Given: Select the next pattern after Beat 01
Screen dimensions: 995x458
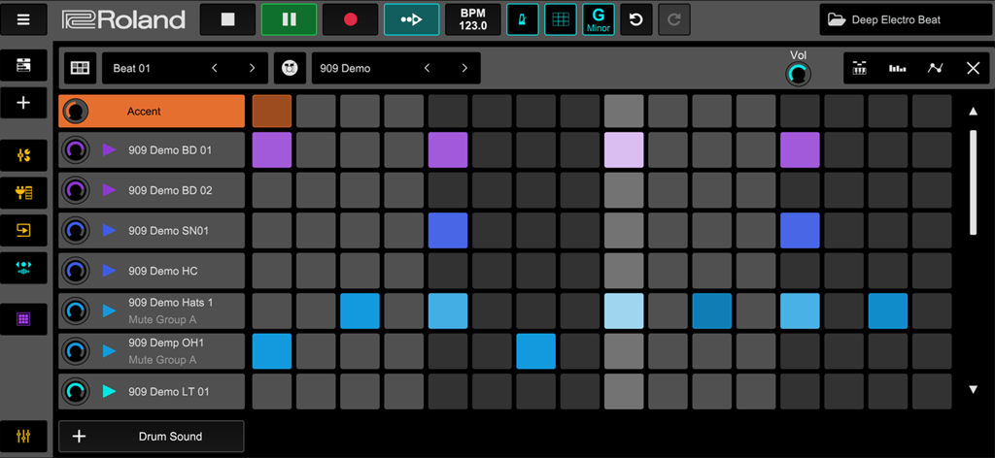Looking at the screenshot, I should click(x=252, y=68).
